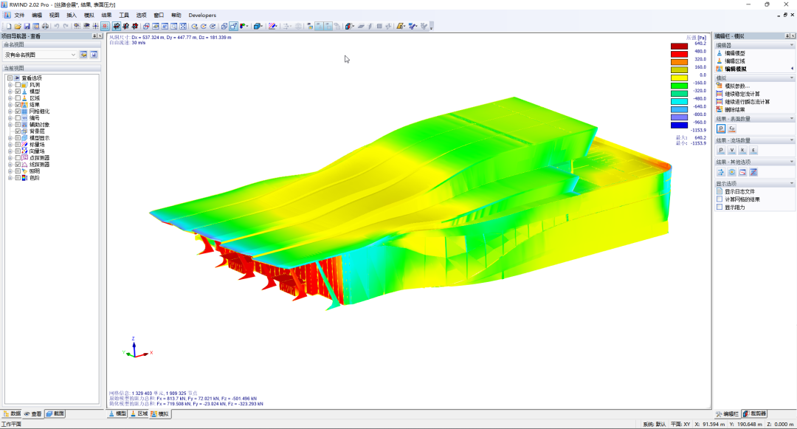Show the flow field pressure p result

721,150
